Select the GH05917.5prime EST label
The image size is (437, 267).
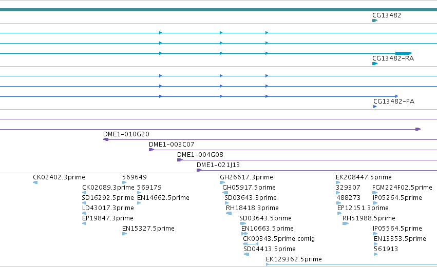(249, 188)
